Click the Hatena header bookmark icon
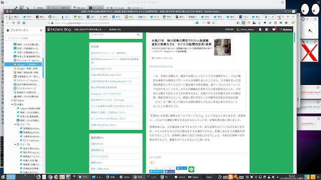Image resolution: width=321 pixels, height=180 pixels. (x=260, y=29)
